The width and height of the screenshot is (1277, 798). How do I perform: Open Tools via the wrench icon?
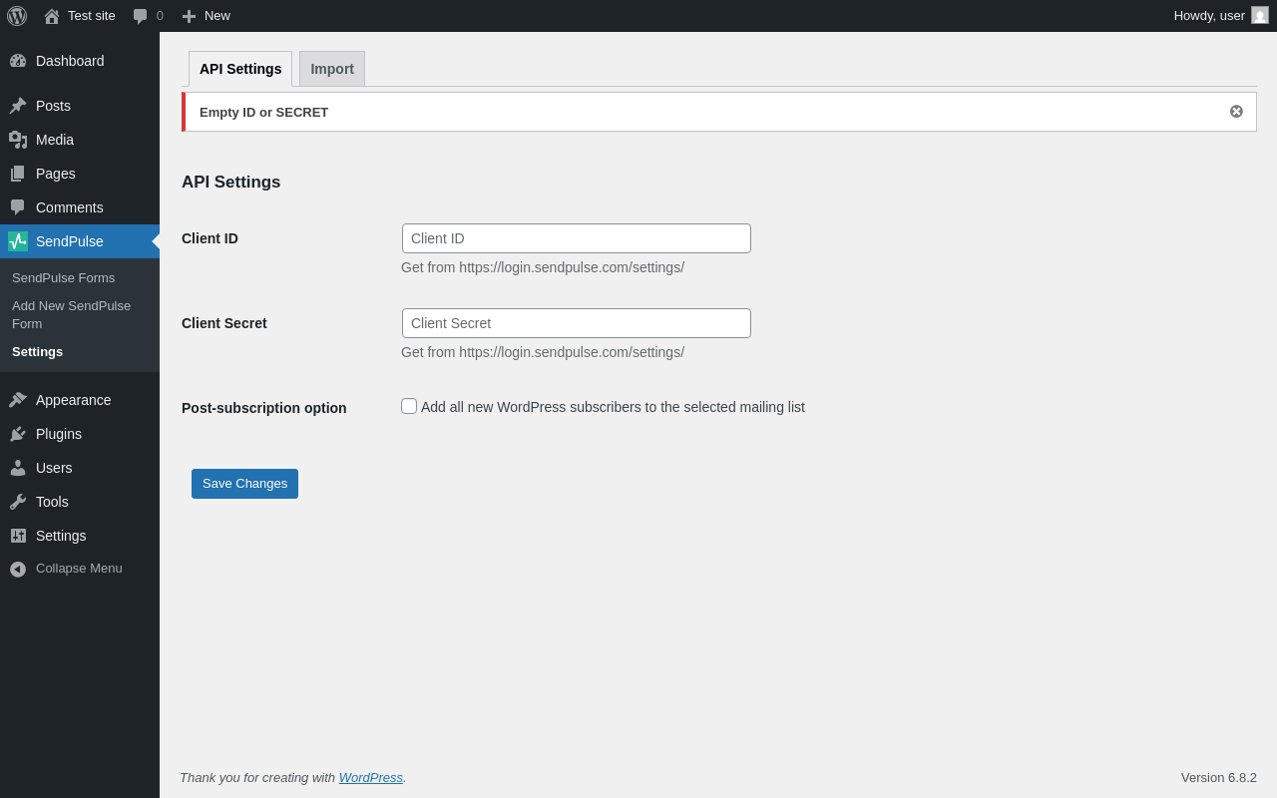tap(18, 502)
